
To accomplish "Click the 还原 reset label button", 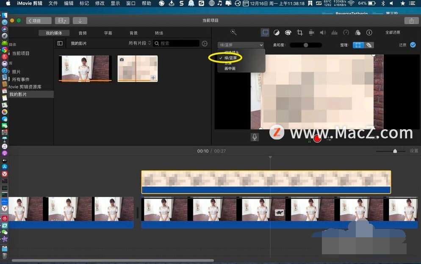I will click(402, 45).
